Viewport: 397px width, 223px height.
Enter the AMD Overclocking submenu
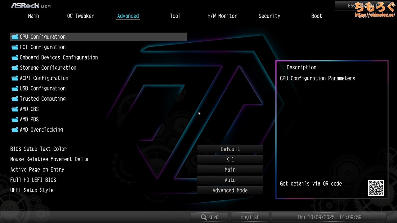point(41,130)
